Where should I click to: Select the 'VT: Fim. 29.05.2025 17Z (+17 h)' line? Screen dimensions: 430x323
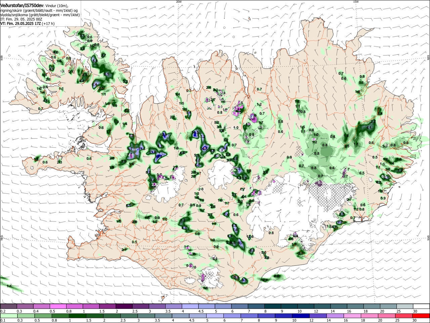tap(28, 24)
